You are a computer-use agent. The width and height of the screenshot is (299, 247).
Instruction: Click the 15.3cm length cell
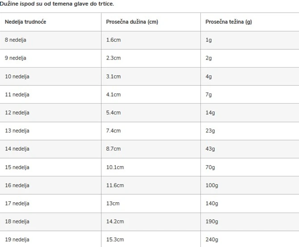(115, 239)
